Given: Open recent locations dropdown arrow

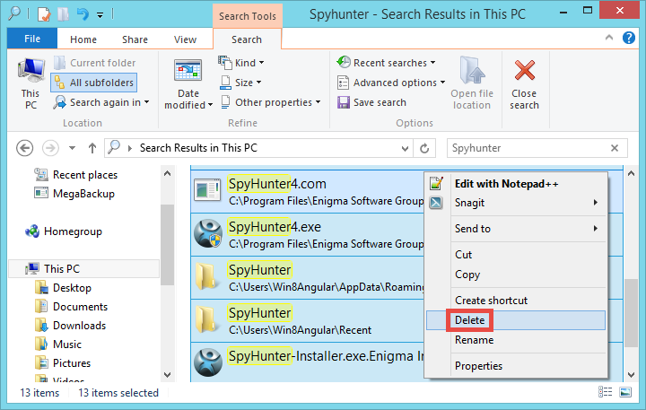Looking at the screenshot, I should [x=72, y=148].
